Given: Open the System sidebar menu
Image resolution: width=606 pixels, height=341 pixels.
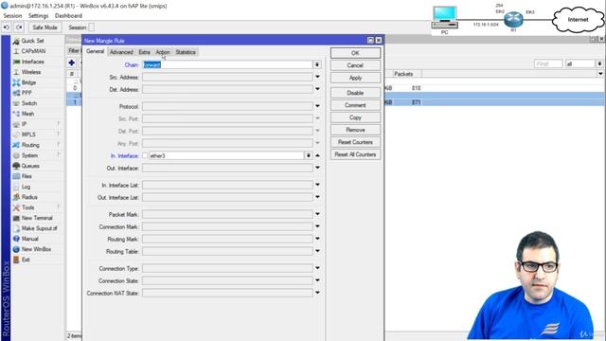Looking at the screenshot, I should 29,155.
